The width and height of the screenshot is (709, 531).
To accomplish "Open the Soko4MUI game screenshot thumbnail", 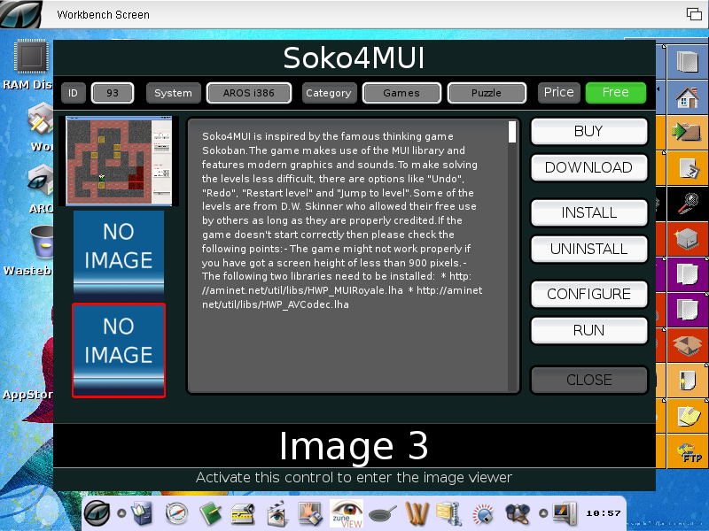I will (119, 161).
